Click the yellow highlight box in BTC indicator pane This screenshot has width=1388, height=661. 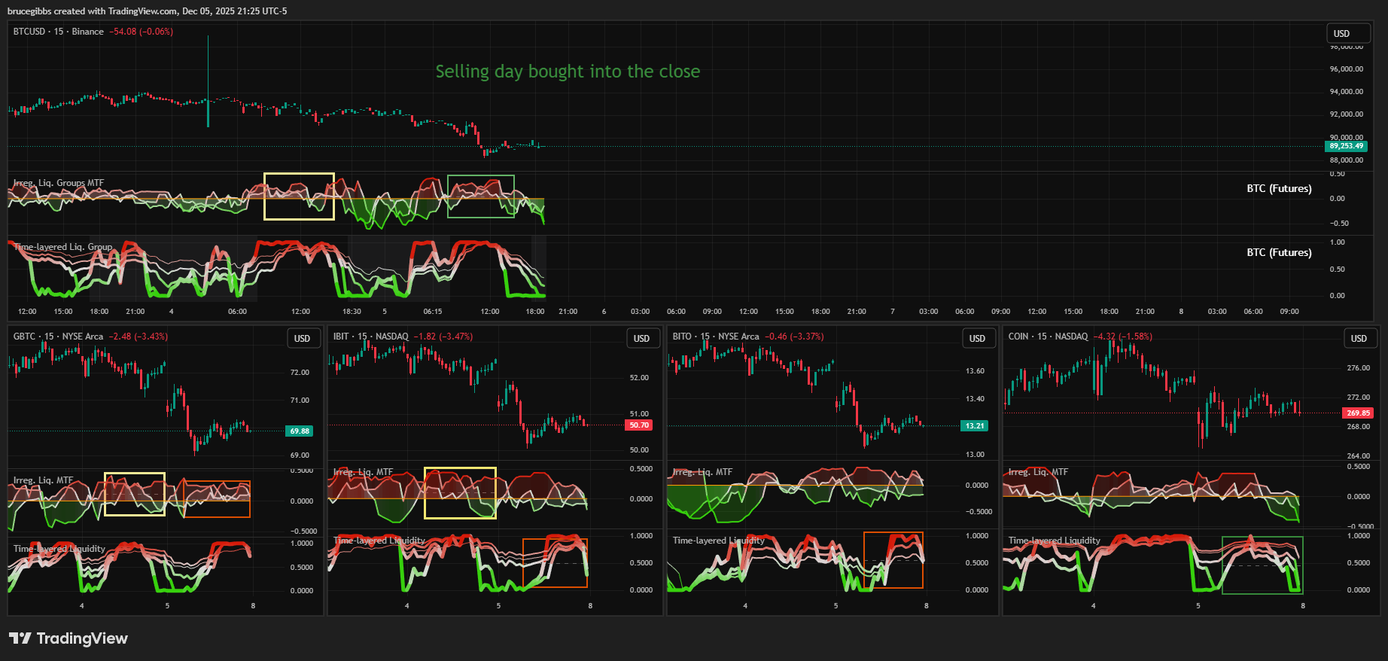(299, 174)
